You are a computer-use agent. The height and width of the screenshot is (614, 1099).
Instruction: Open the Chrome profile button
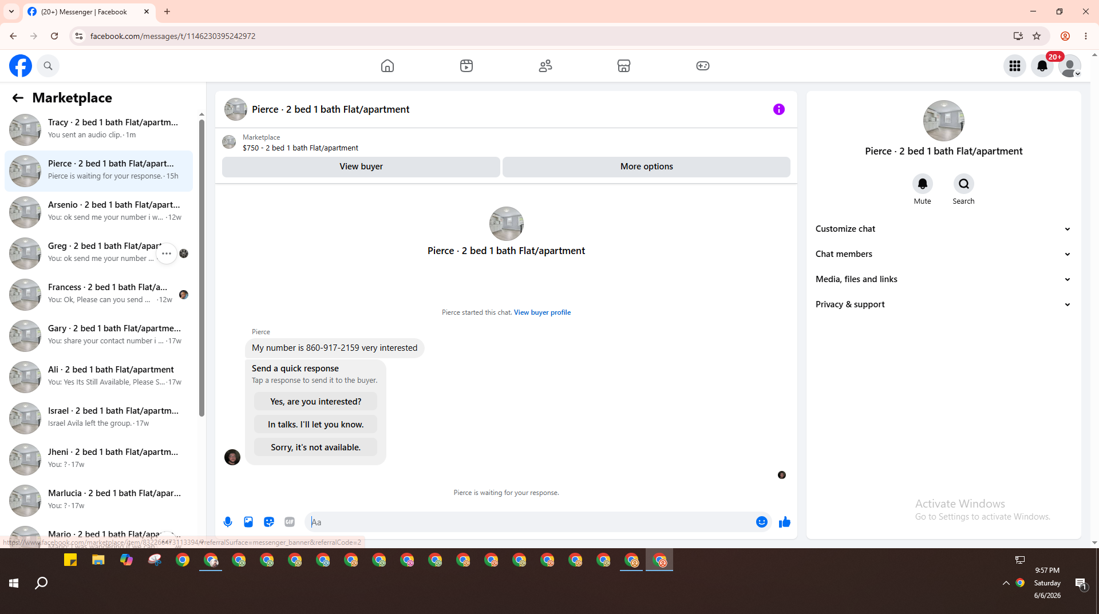tap(1065, 36)
